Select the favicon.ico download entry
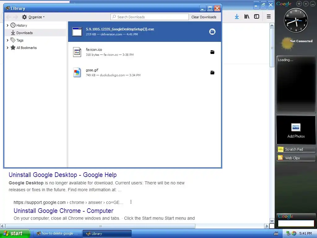 coord(145,52)
